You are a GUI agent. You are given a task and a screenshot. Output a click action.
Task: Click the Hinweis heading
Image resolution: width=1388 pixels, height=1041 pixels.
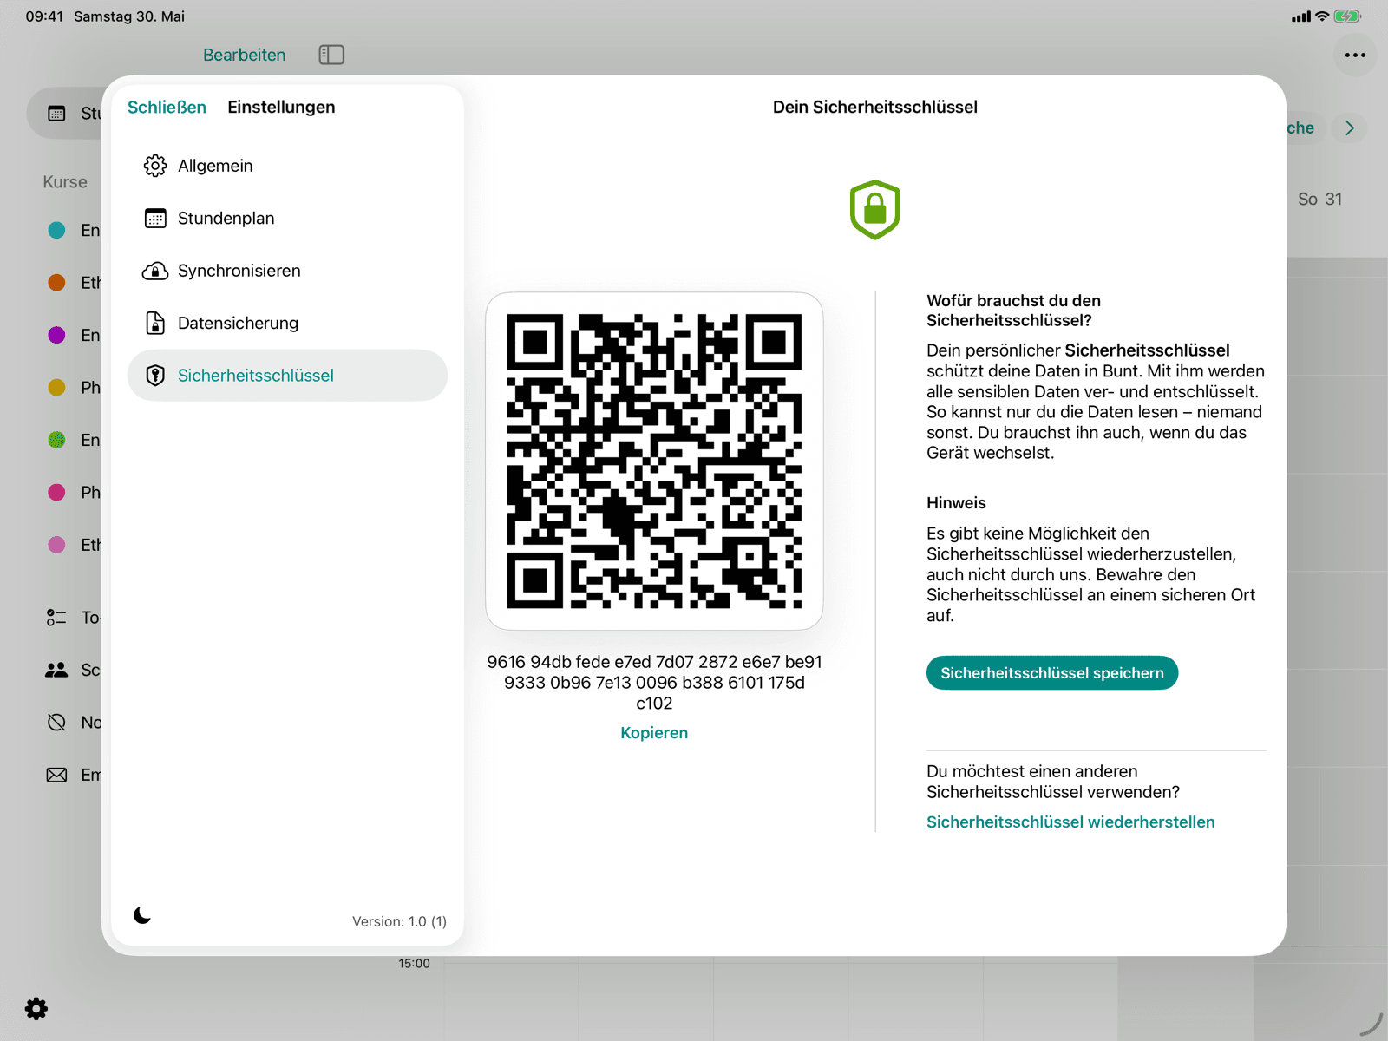pos(956,503)
